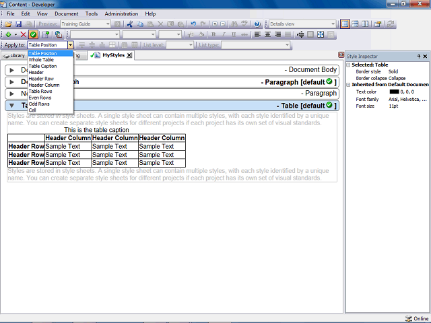Viewport: 431px width, 323px height.
Task: Click the Online status indicator
Action: click(x=417, y=318)
